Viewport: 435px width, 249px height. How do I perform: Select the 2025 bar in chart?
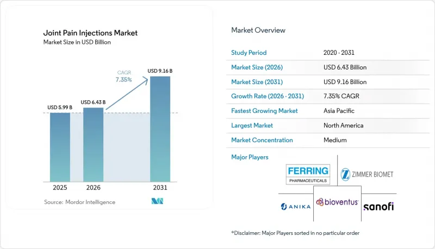tap(60, 147)
